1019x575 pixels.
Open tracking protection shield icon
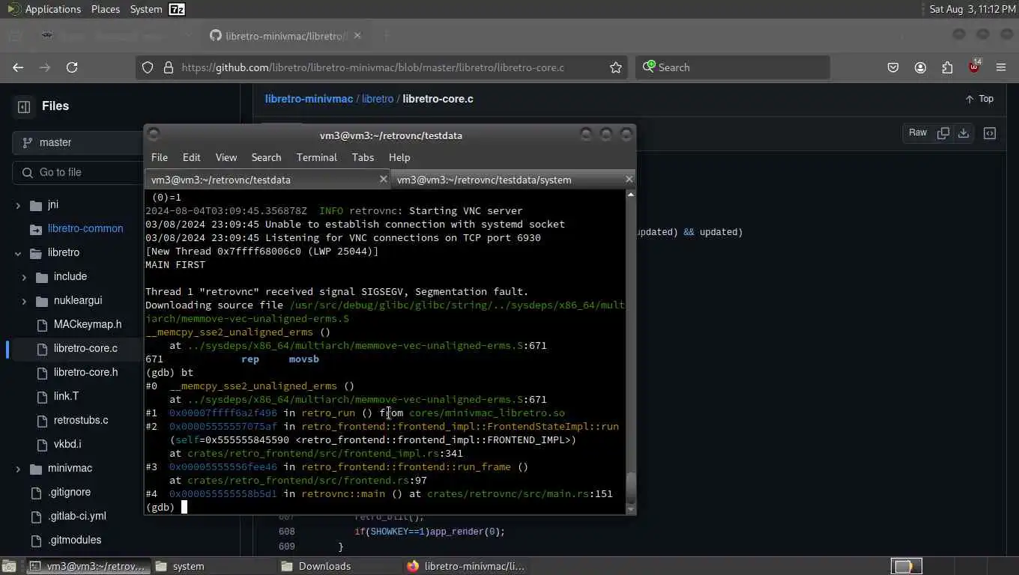(x=148, y=67)
